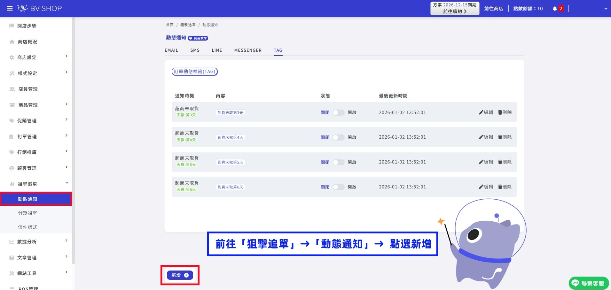Open the 使用教學 tutorial badge

click(x=198, y=38)
